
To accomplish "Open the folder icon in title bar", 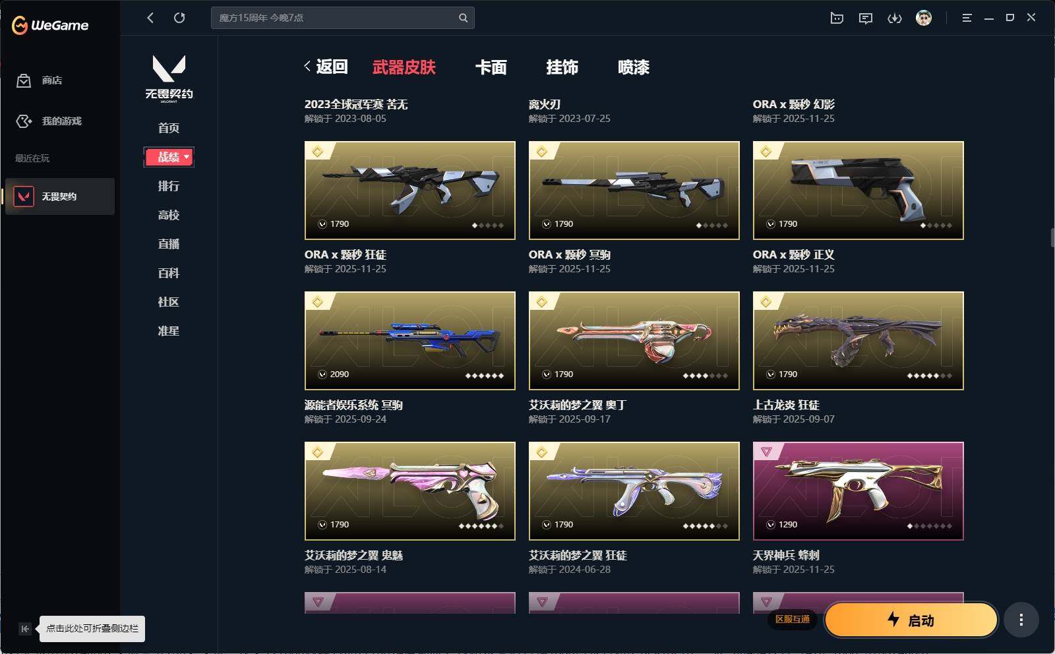I will click(837, 18).
